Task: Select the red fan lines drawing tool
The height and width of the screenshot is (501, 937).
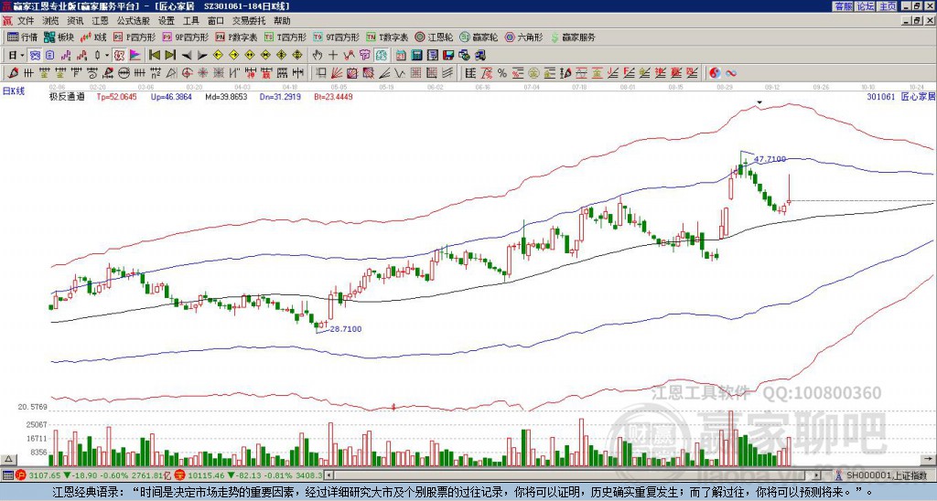Action: 338,73
